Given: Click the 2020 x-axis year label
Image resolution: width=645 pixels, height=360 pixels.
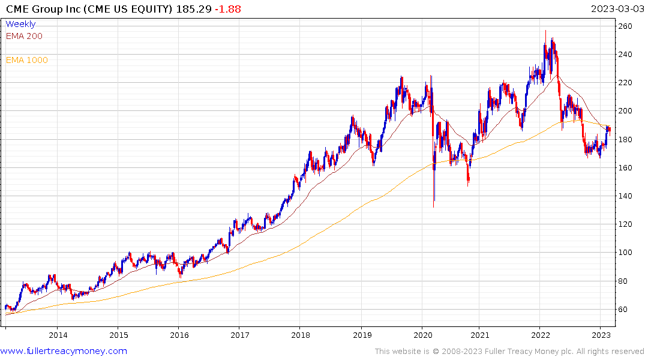Looking at the screenshot, I should [423, 335].
